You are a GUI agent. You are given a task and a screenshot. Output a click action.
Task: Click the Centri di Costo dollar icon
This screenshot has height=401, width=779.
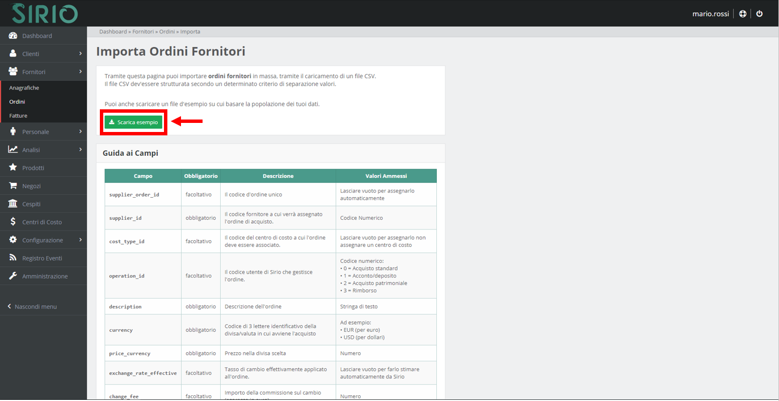[12, 222]
